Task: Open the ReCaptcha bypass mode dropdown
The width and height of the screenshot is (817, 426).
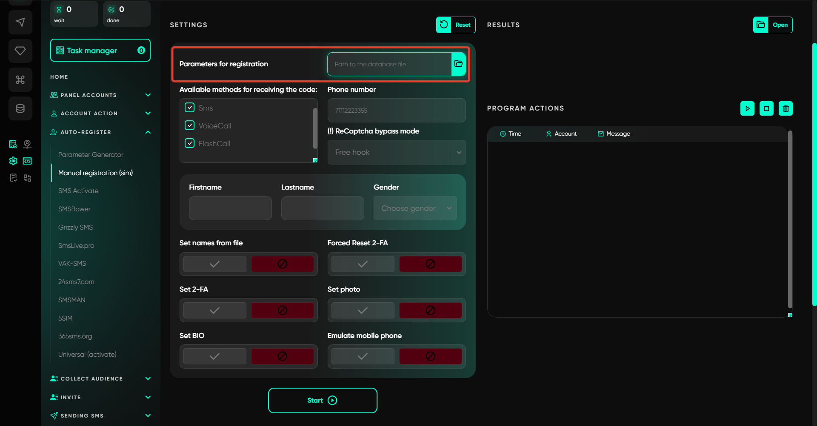Action: click(x=396, y=152)
